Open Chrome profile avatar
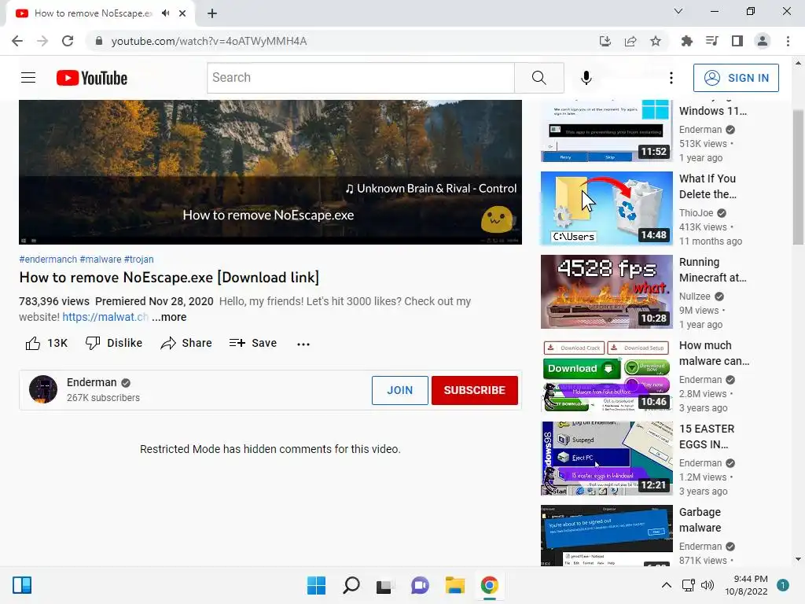 click(x=763, y=41)
